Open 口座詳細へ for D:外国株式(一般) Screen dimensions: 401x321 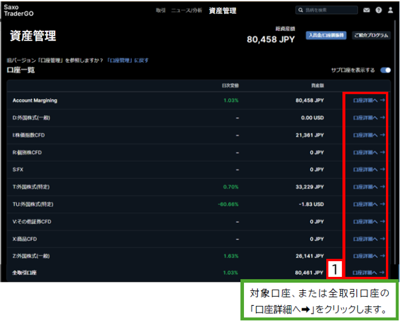pos(369,118)
